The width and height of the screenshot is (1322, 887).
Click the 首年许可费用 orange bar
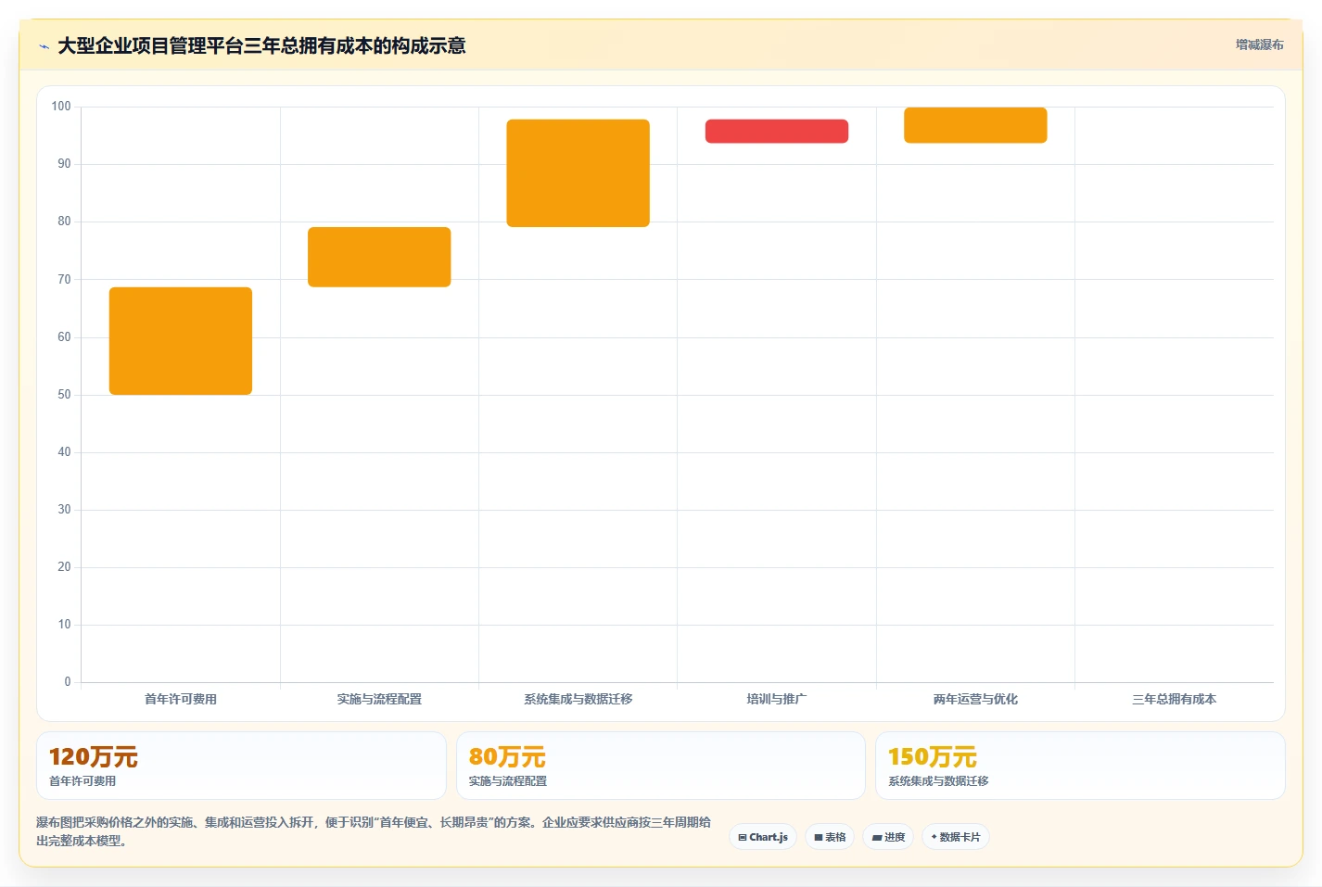[x=181, y=341]
